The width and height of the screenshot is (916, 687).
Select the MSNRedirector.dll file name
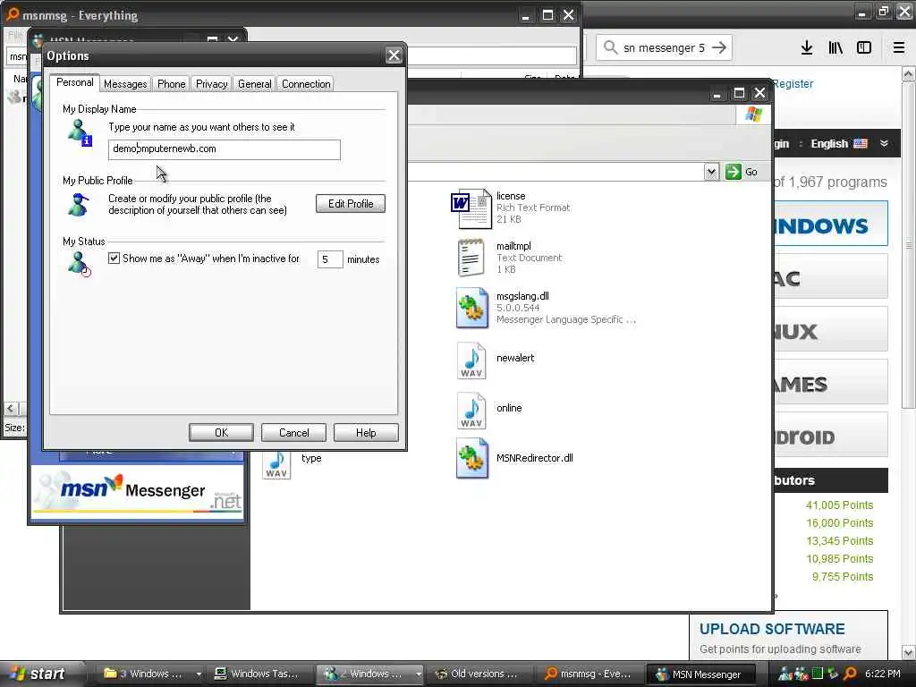click(535, 458)
